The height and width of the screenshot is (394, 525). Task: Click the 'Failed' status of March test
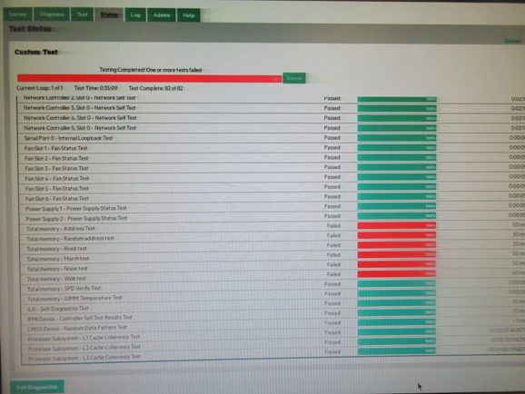pyautogui.click(x=333, y=255)
